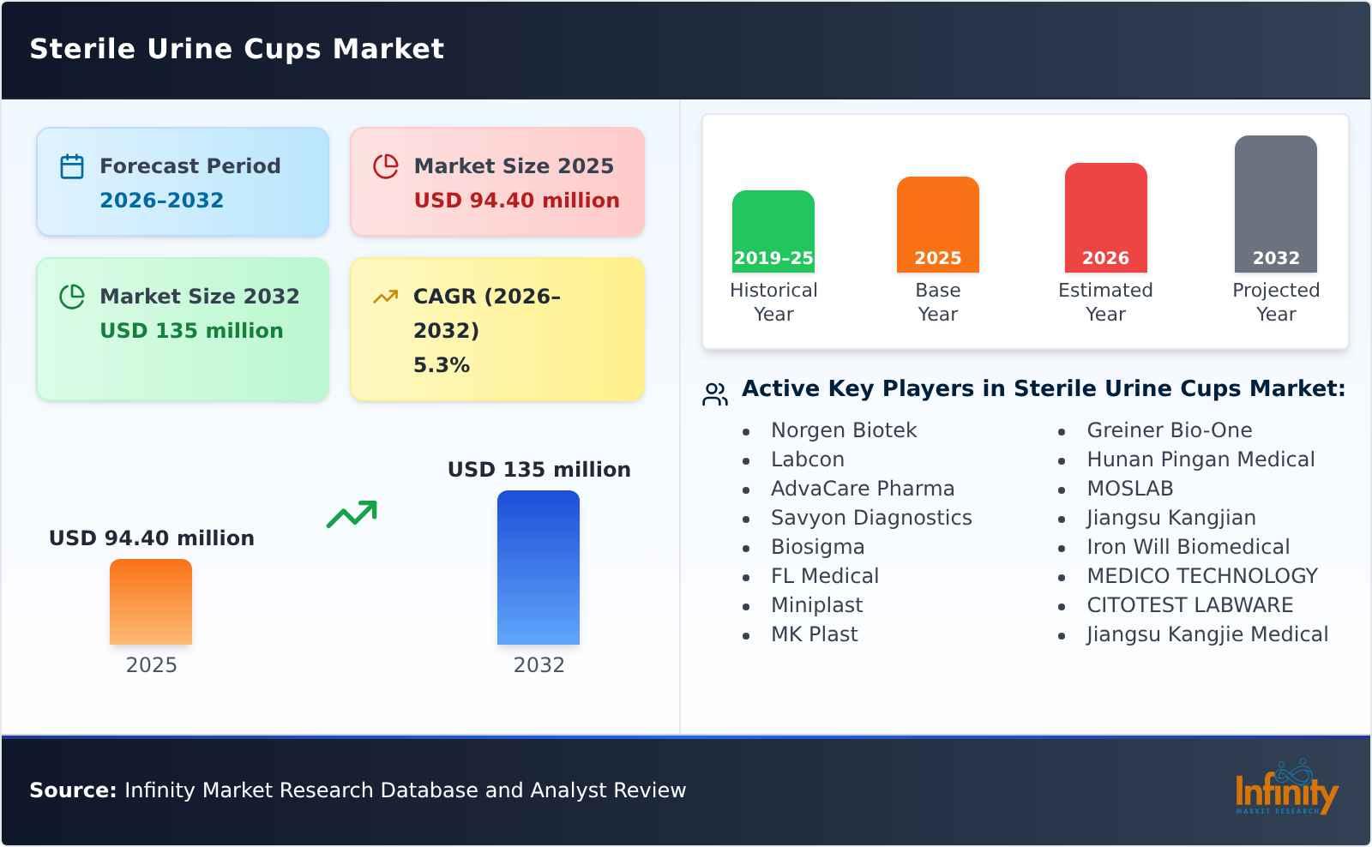
Task: Click AdvaCare Pharma in the players list
Action: point(863,489)
